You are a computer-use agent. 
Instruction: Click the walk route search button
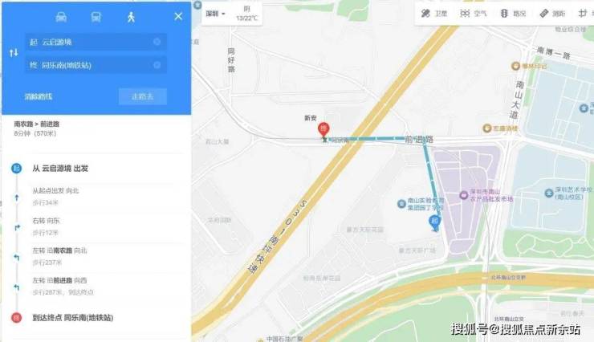click(x=142, y=96)
